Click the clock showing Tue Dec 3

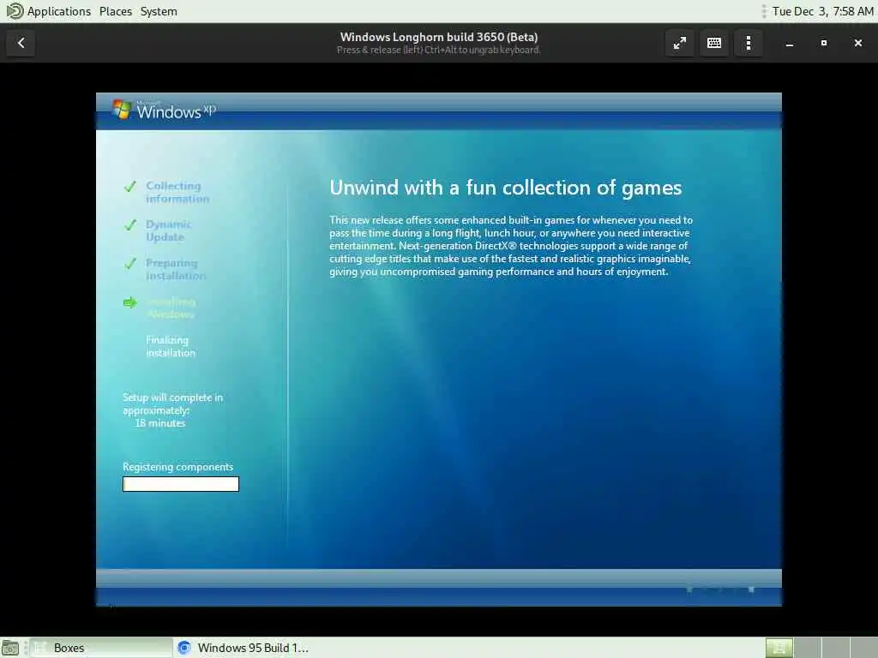pyautogui.click(x=822, y=11)
